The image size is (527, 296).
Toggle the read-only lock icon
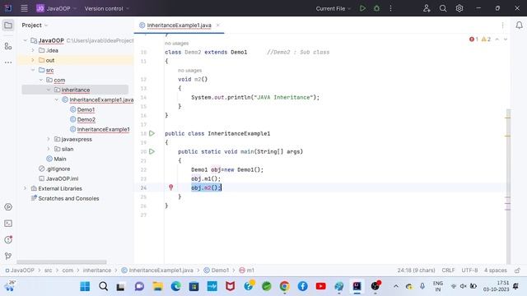517,271
